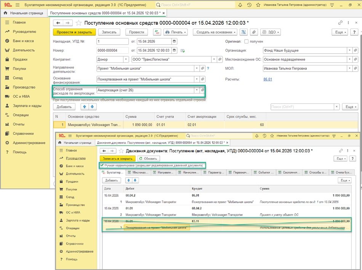
Task: Open ООО ТрансЛогистика contractor card icon
Action: tap(220, 59)
